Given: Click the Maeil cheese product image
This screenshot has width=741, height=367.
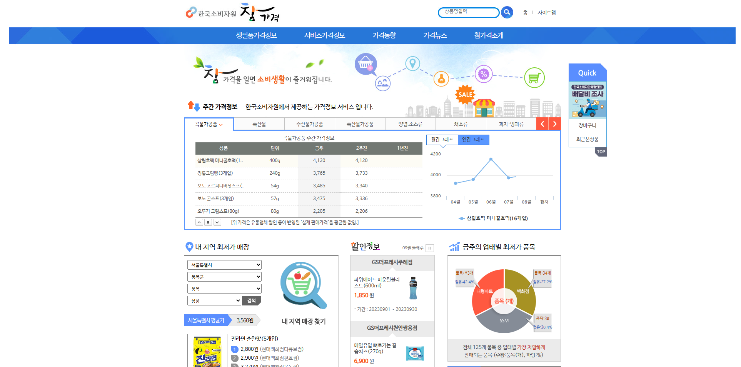Looking at the screenshot, I should point(415,353).
